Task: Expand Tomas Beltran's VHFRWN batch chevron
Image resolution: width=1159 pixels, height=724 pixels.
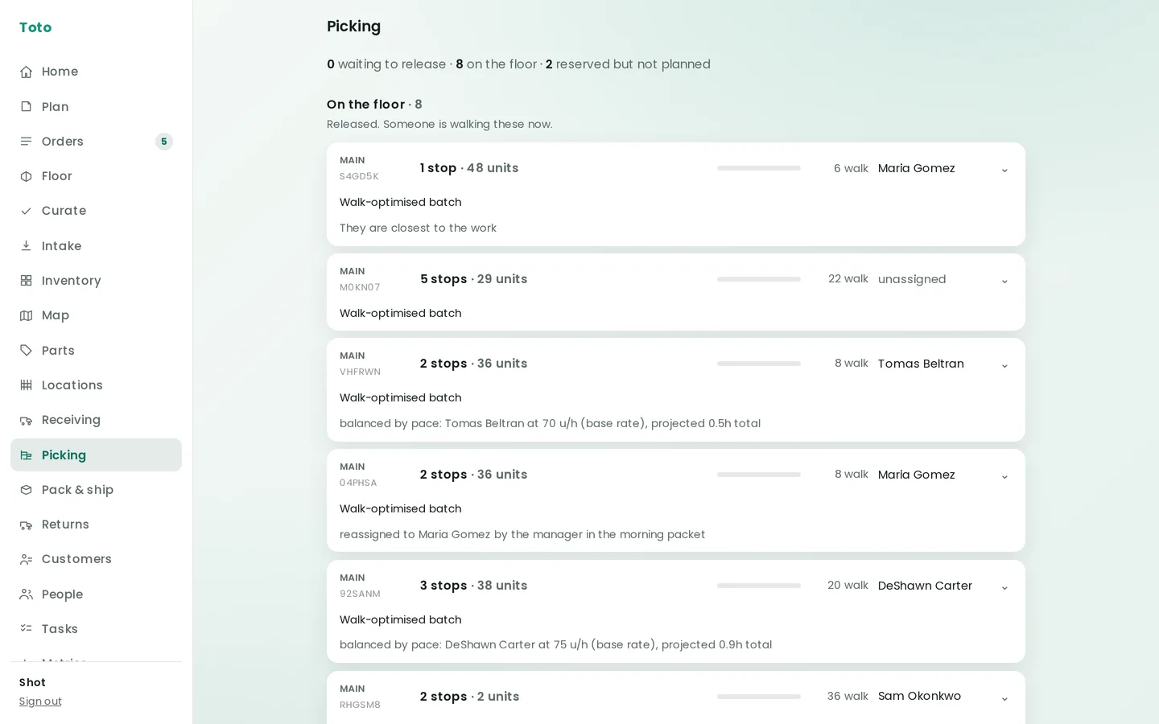Action: coord(1004,365)
